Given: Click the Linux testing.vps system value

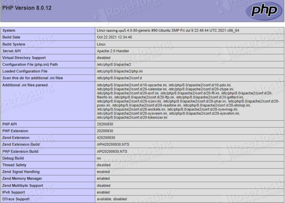Looking at the screenshot, I should coord(168,30).
